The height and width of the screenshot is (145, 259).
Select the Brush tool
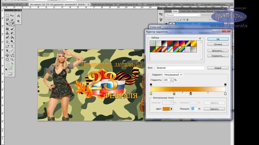coord(12,29)
